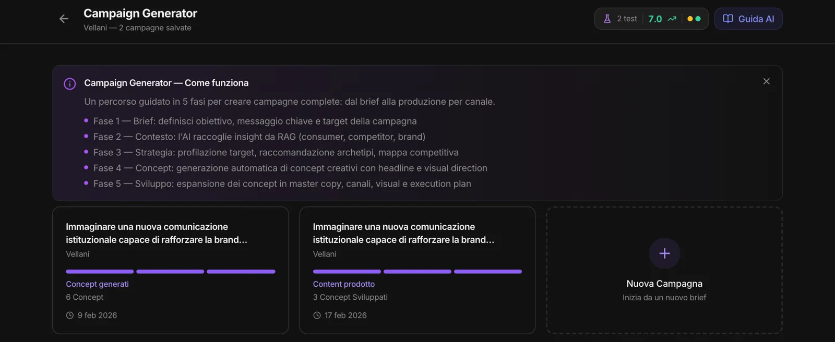
Task: Close the Come funziona info banner
Action: [x=766, y=81]
